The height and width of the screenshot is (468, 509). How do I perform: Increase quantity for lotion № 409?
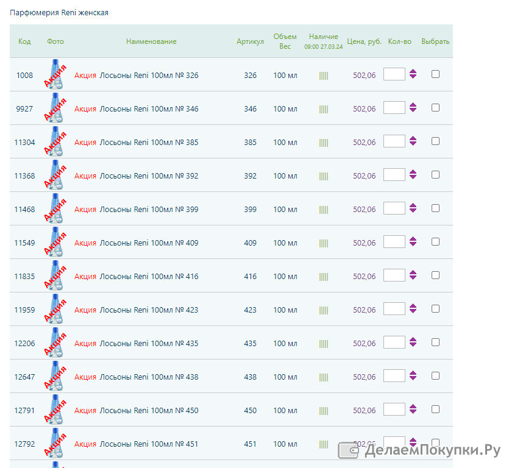(413, 239)
